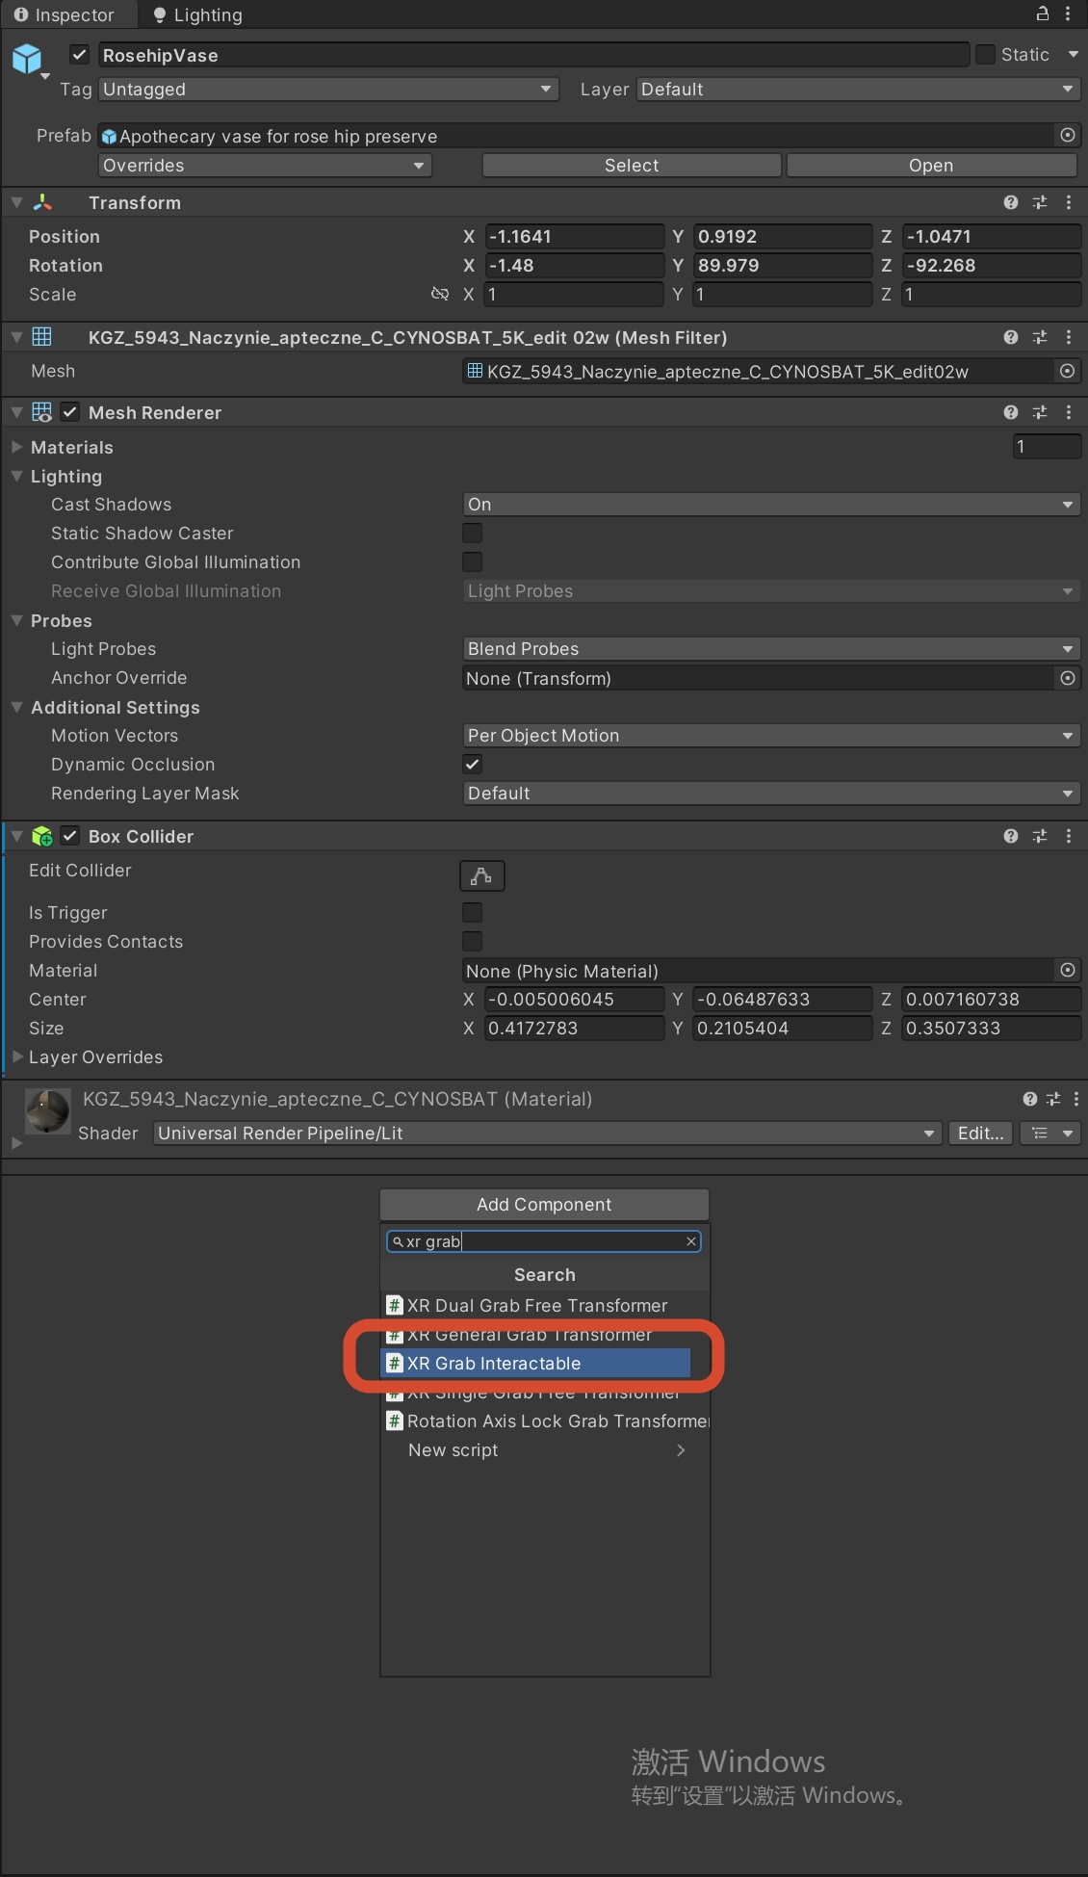Choose Rotation Axis Lock Grab Transformer
The image size is (1088, 1877).
pos(545,1421)
